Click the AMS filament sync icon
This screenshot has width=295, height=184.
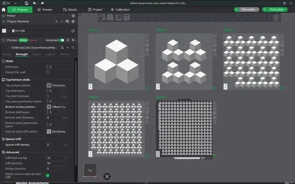[x=67, y=22]
